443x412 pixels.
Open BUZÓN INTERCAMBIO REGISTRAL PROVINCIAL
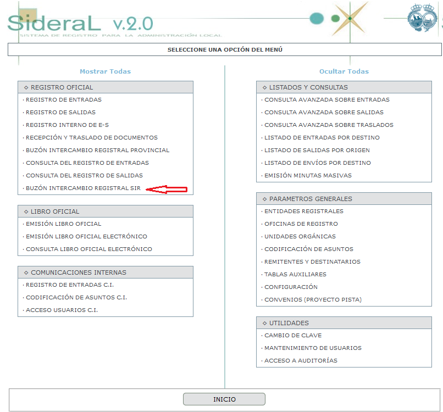97,150
